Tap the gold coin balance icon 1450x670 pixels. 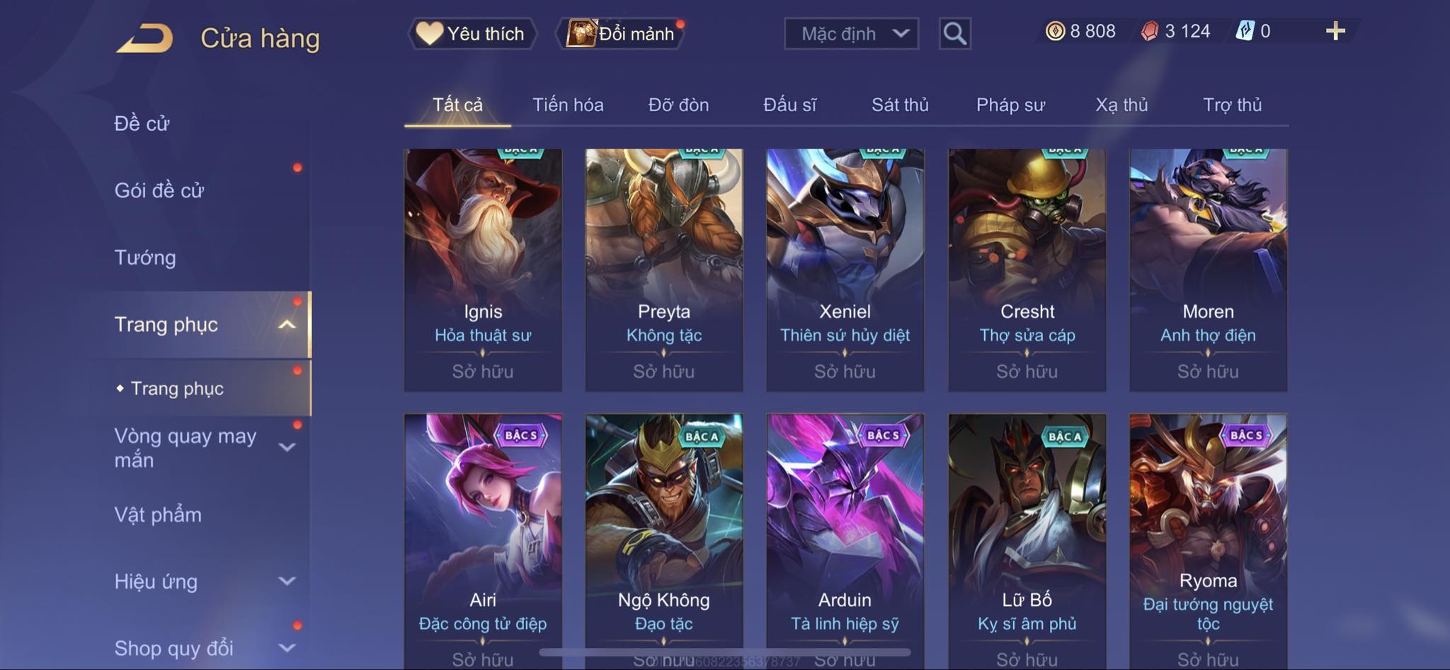[x=1055, y=31]
